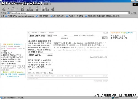Open the 신의키스 links-bar favorite

pyautogui.click(x=57, y=16)
